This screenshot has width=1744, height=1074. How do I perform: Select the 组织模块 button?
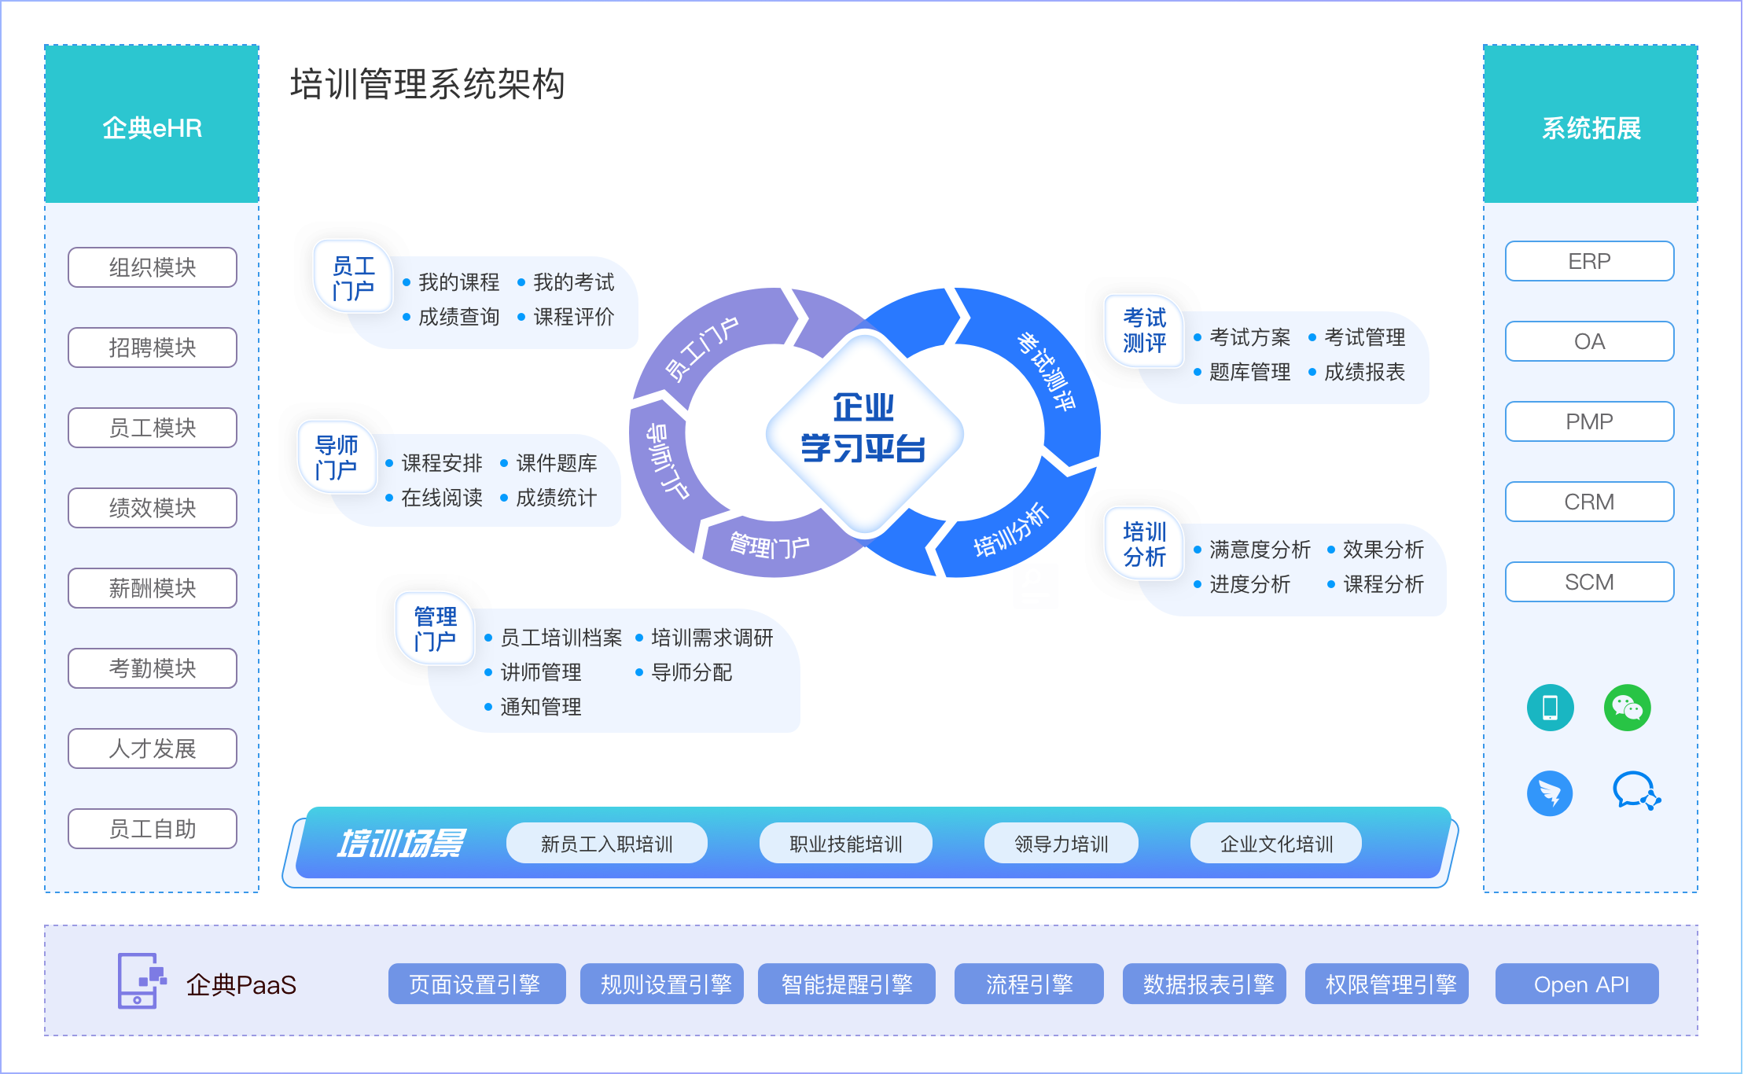click(x=153, y=267)
